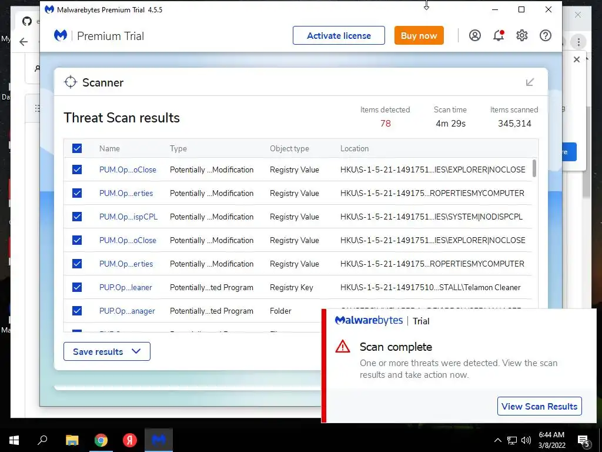Select Malwarebytes taskbar icon
Image resolution: width=602 pixels, height=452 pixels.
(159, 440)
